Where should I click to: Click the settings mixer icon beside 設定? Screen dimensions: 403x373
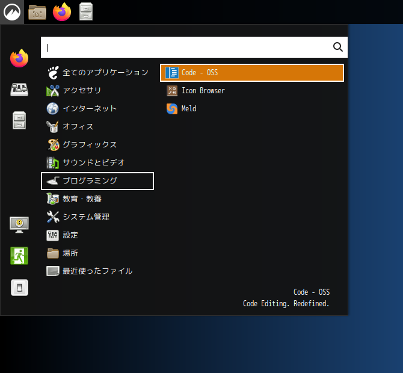coord(53,235)
